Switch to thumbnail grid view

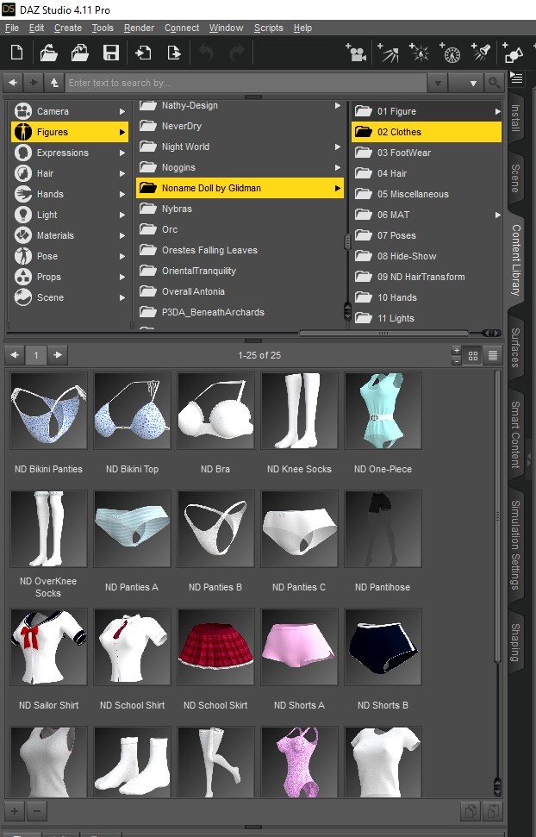(473, 355)
